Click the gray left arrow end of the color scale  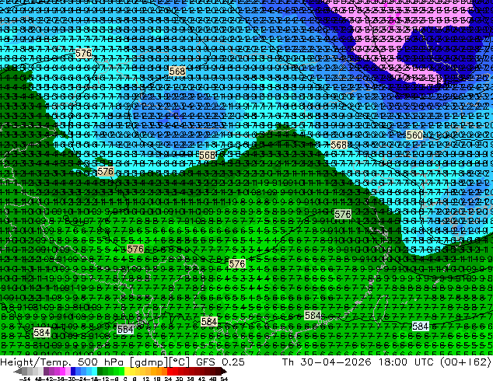[x=17, y=371]
